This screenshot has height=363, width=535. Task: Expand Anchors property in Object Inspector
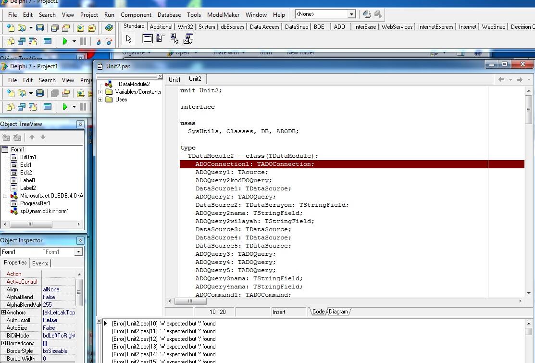[3, 312]
